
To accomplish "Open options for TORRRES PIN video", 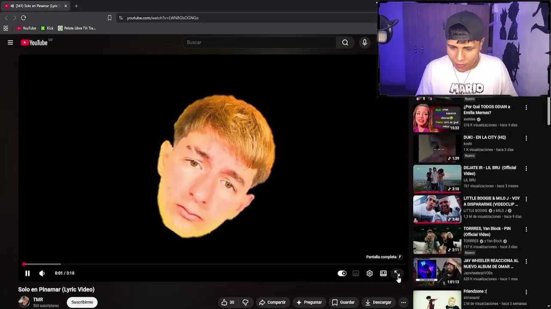I will click(526, 230).
